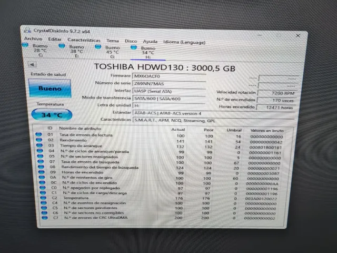Open the Archivo menu
Viewport: 337px width, 253px height.
point(33,38)
